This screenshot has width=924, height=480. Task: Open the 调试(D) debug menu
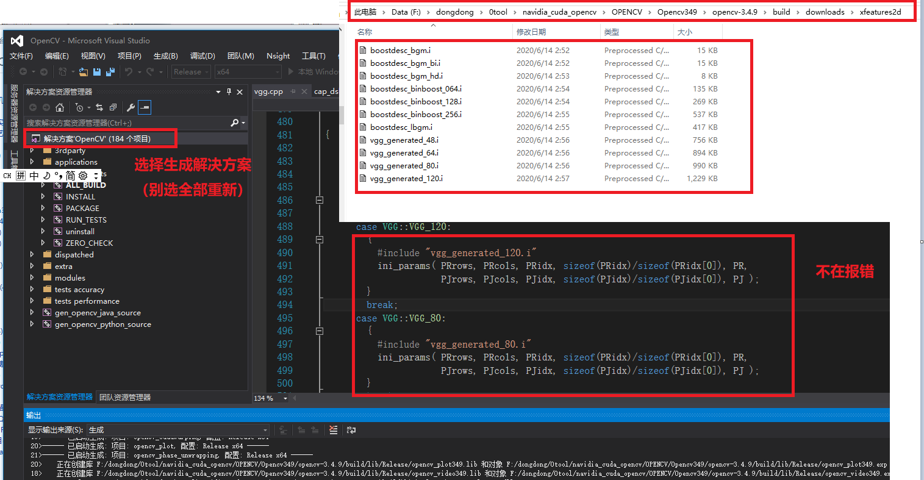pos(202,56)
